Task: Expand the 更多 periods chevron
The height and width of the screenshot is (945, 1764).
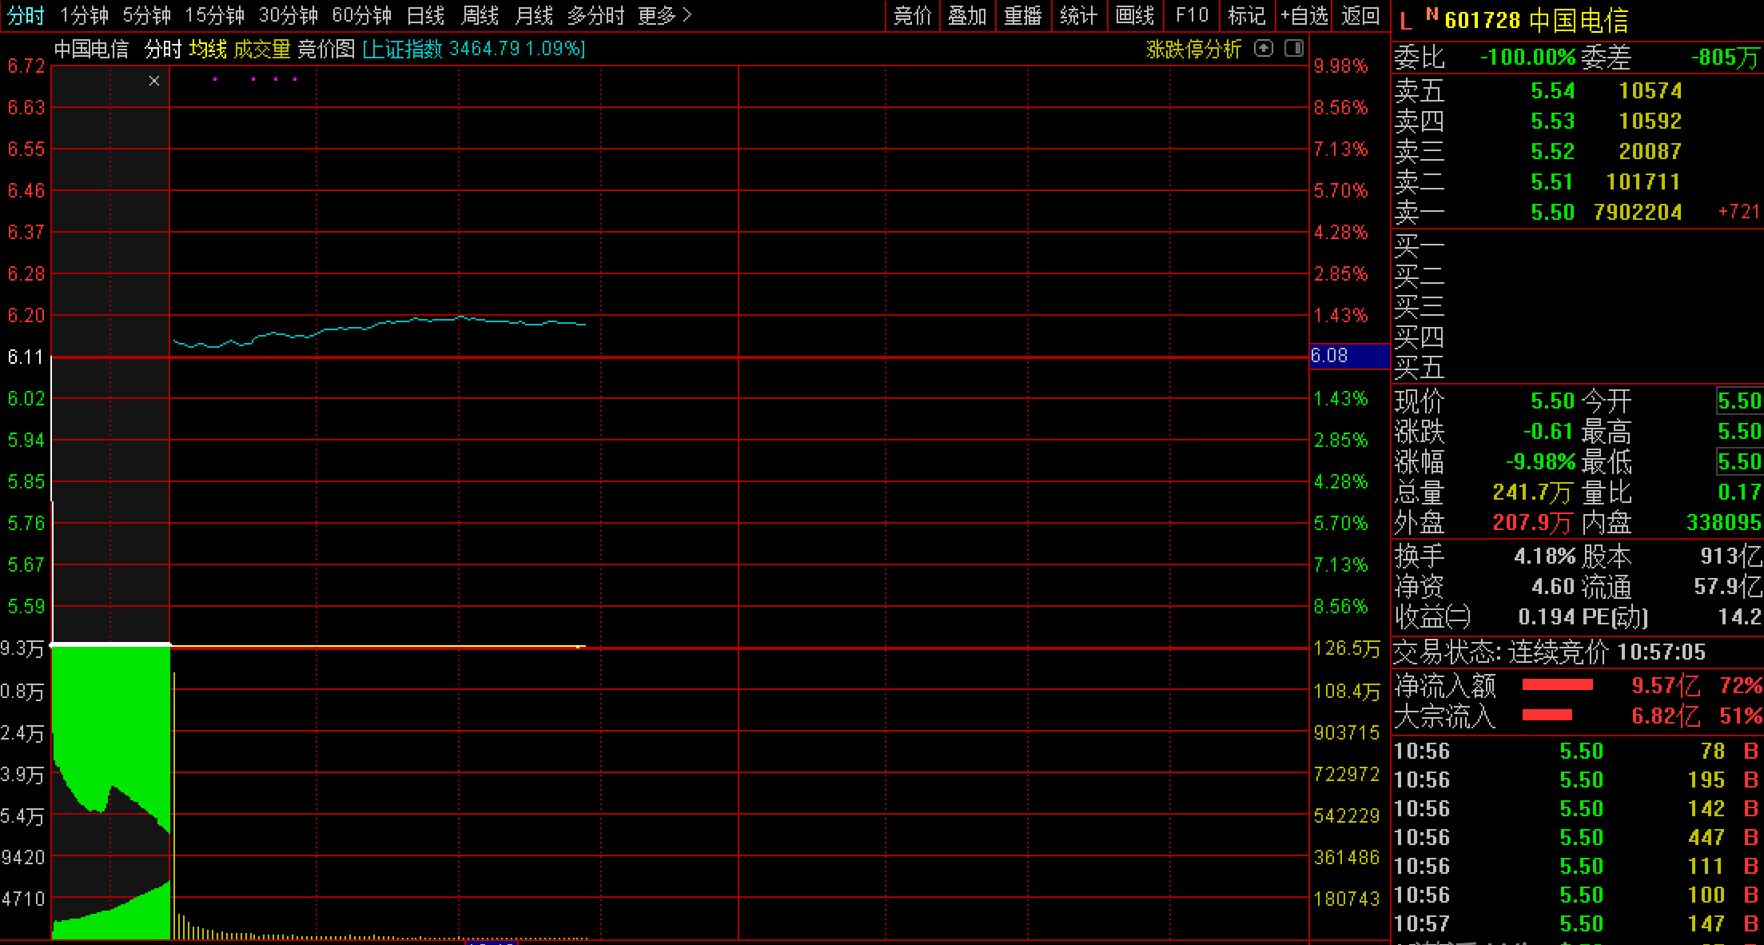Action: point(687,15)
